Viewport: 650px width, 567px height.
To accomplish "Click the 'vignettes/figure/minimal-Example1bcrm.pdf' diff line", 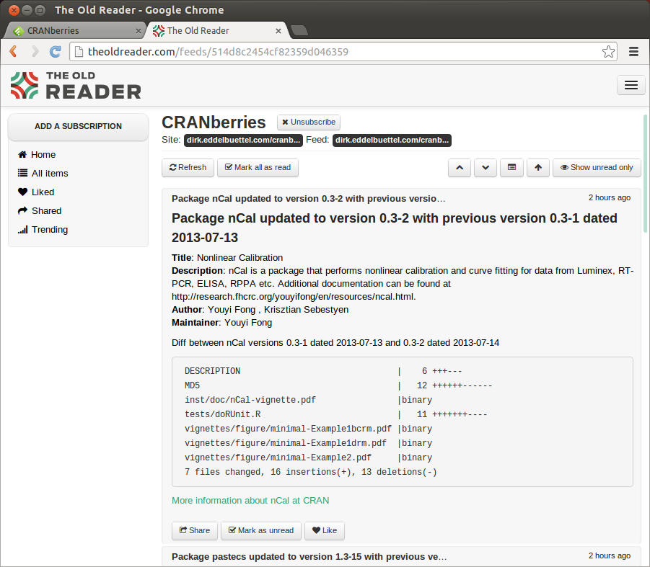I will pos(309,429).
